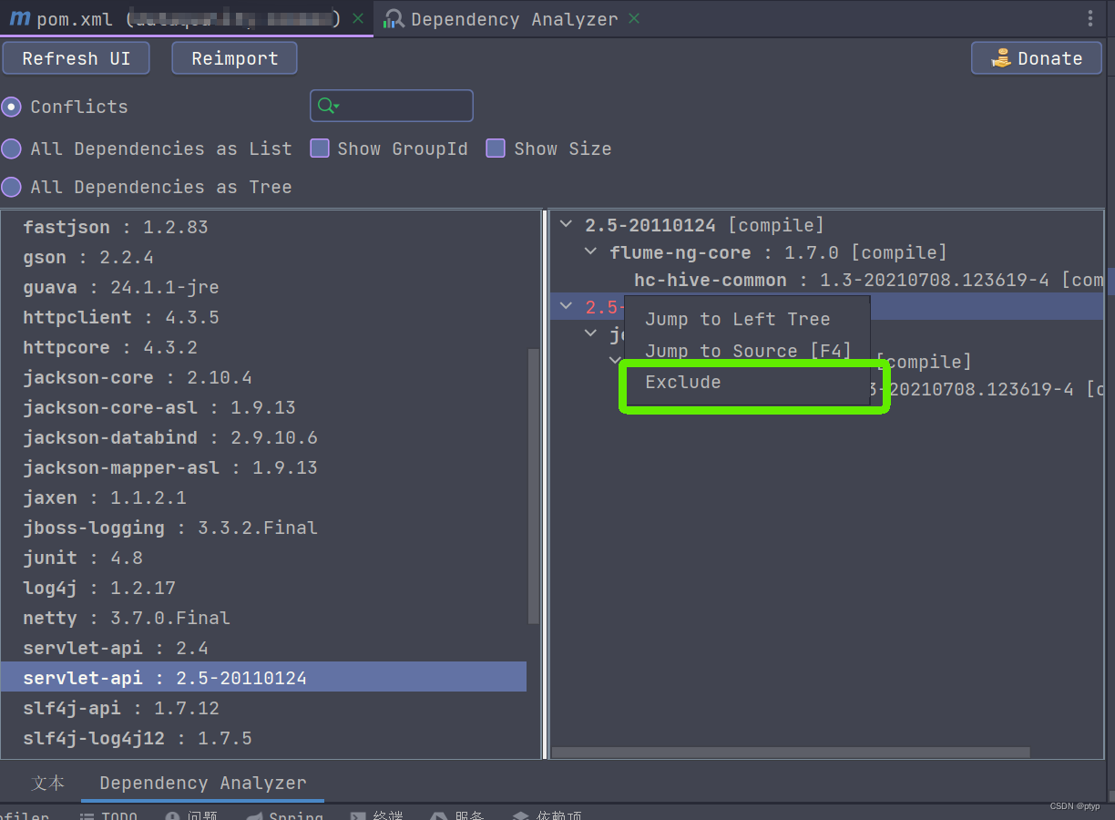Select jackson-databind : 2.9.10.6 row
This screenshot has width=1115, height=820.
(x=263, y=437)
